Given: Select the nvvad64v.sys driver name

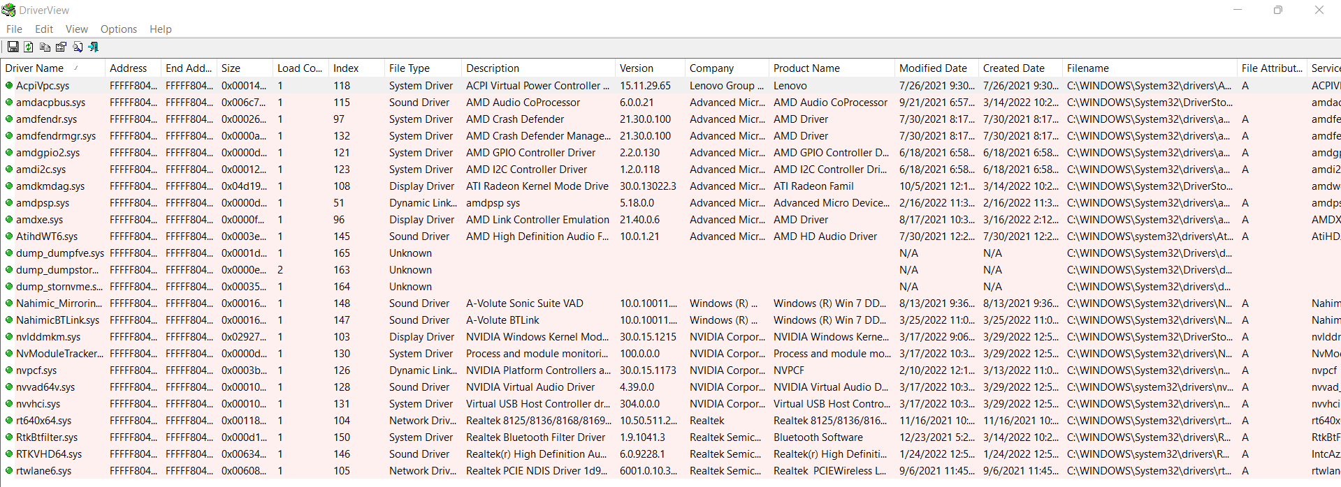Looking at the screenshot, I should 45,387.
